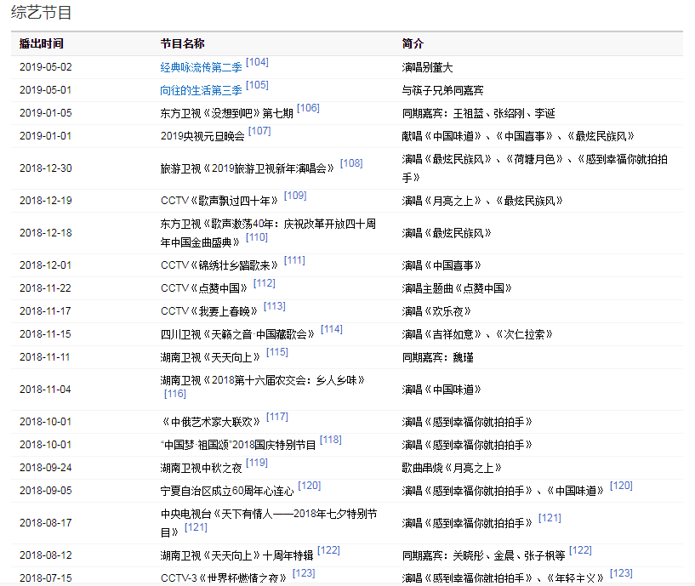Open citation [107] next to 2019央视元旦晚会
This screenshot has width=695, height=586.
coord(259,132)
